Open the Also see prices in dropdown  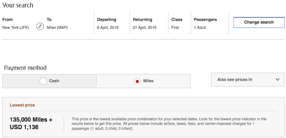pos(247,79)
